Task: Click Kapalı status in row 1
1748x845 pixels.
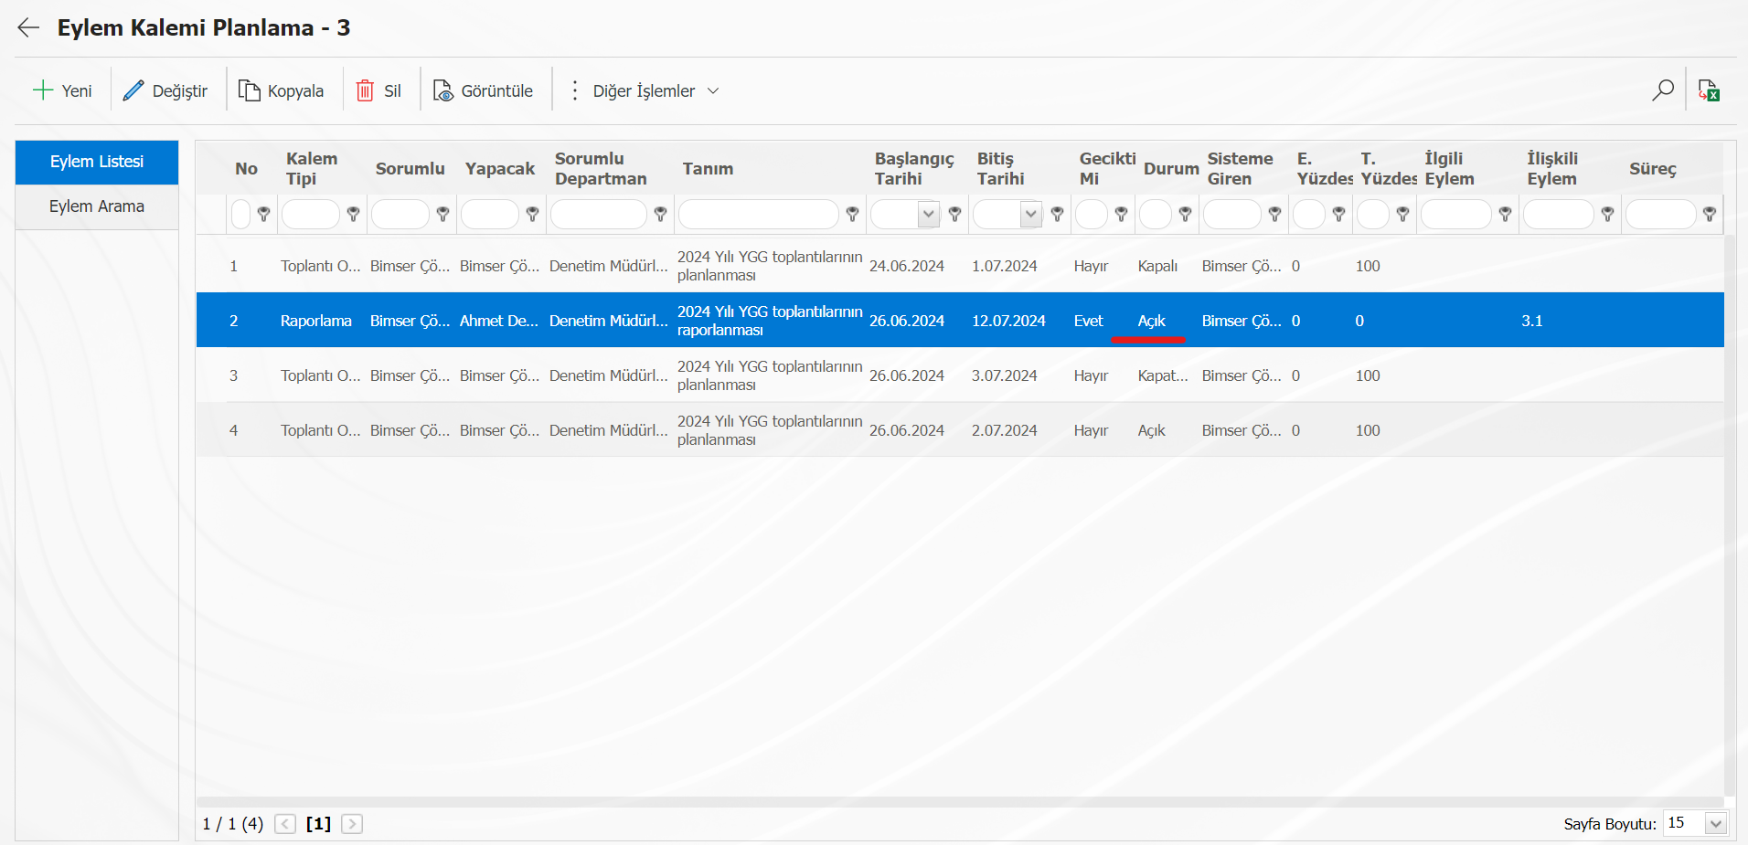Action: pyautogui.click(x=1157, y=266)
